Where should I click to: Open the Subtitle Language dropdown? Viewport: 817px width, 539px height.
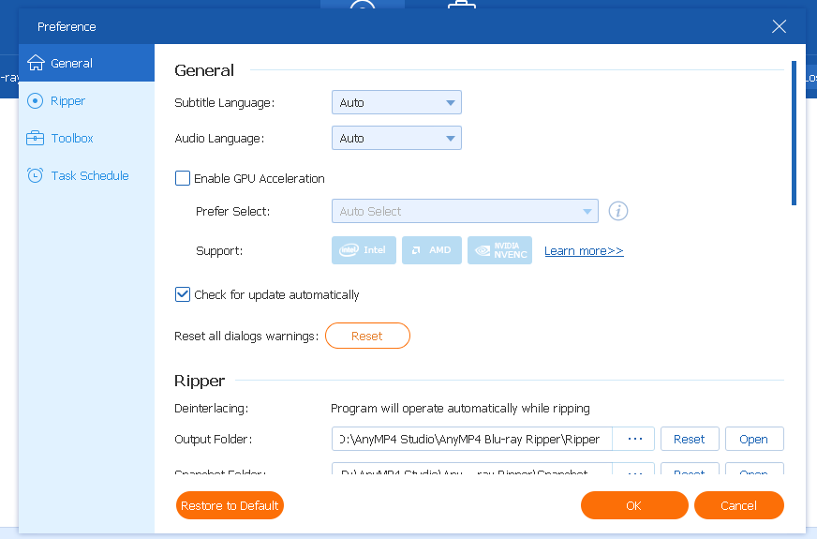(x=396, y=103)
